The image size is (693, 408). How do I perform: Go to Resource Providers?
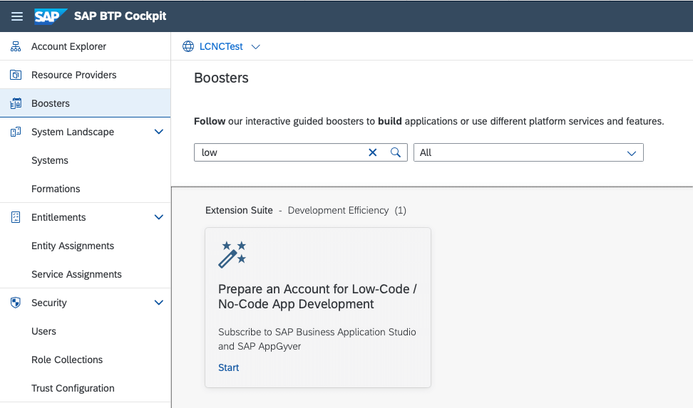86,75
